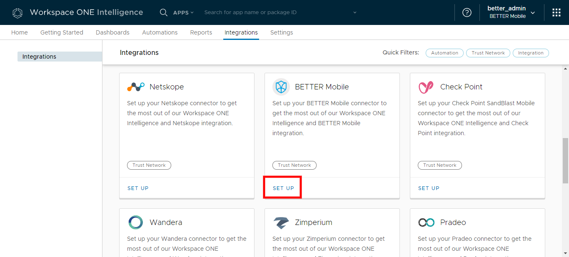Click SET UP on the Check Point card
Viewport: 569px width, 257px height.
[429, 188]
